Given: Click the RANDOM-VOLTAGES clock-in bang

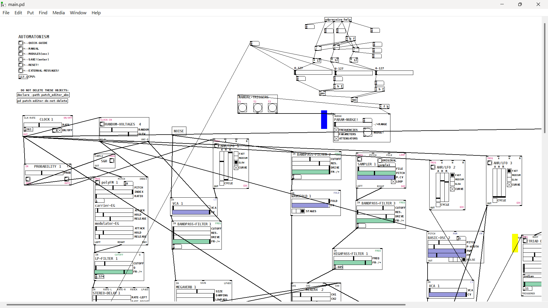Looking at the screenshot, I should tap(102, 124).
